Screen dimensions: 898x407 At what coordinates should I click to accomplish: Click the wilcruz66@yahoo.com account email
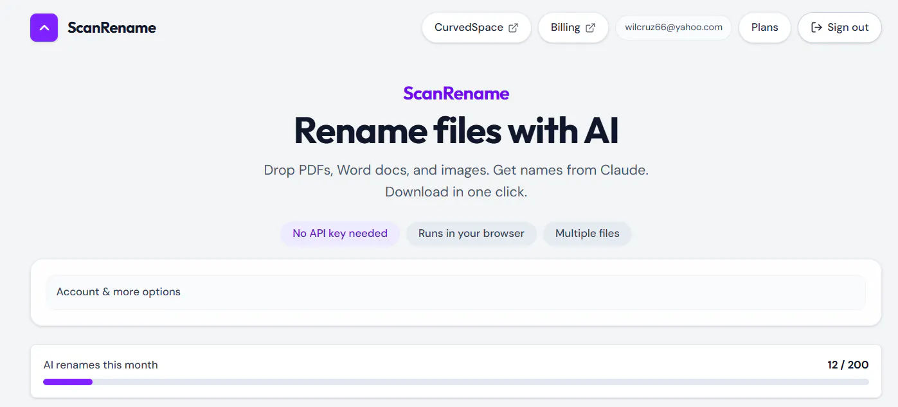click(674, 28)
